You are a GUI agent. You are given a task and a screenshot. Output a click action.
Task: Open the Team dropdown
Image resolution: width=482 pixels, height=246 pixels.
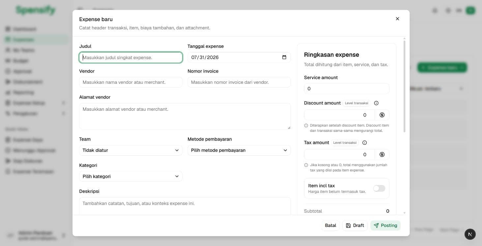(131, 150)
